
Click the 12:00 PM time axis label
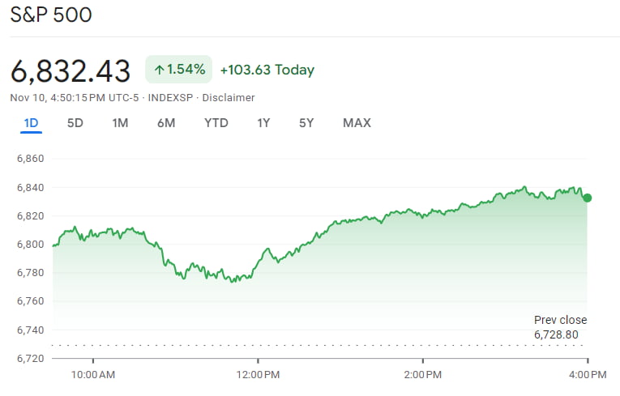click(258, 374)
